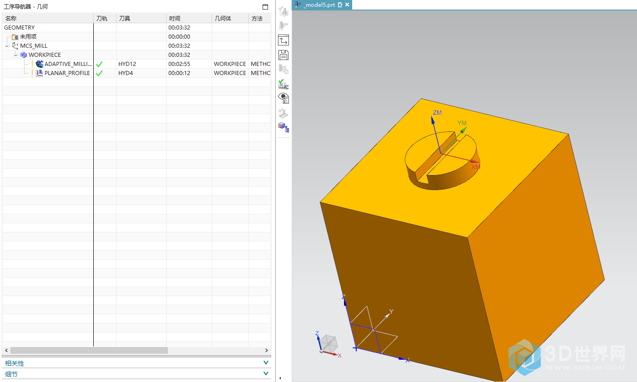The width and height of the screenshot is (637, 382).
Task: Click WORKPIECE geometry cell in PLANAR_PROFILE row
Action: [x=230, y=73]
